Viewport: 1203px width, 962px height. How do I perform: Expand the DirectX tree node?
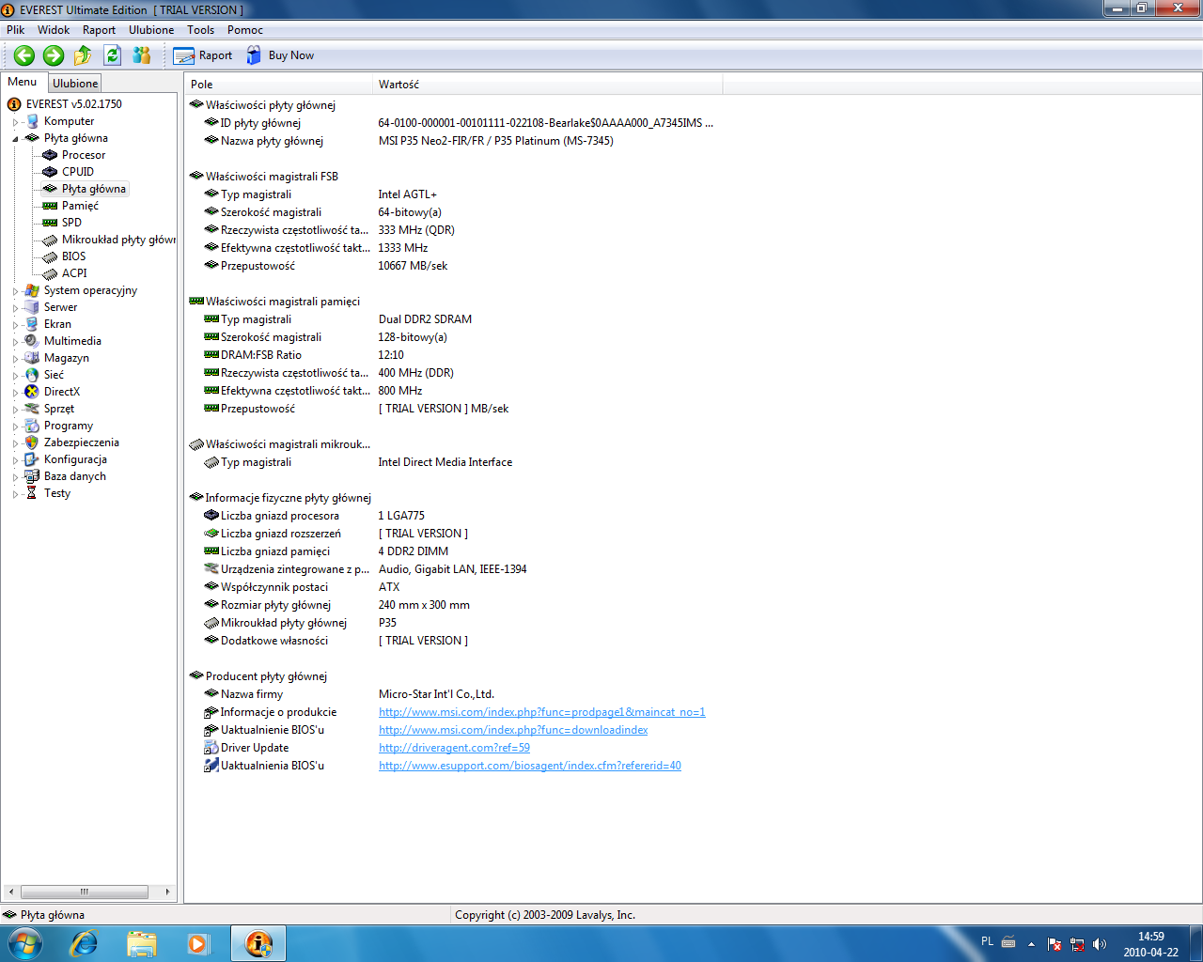tap(15, 393)
